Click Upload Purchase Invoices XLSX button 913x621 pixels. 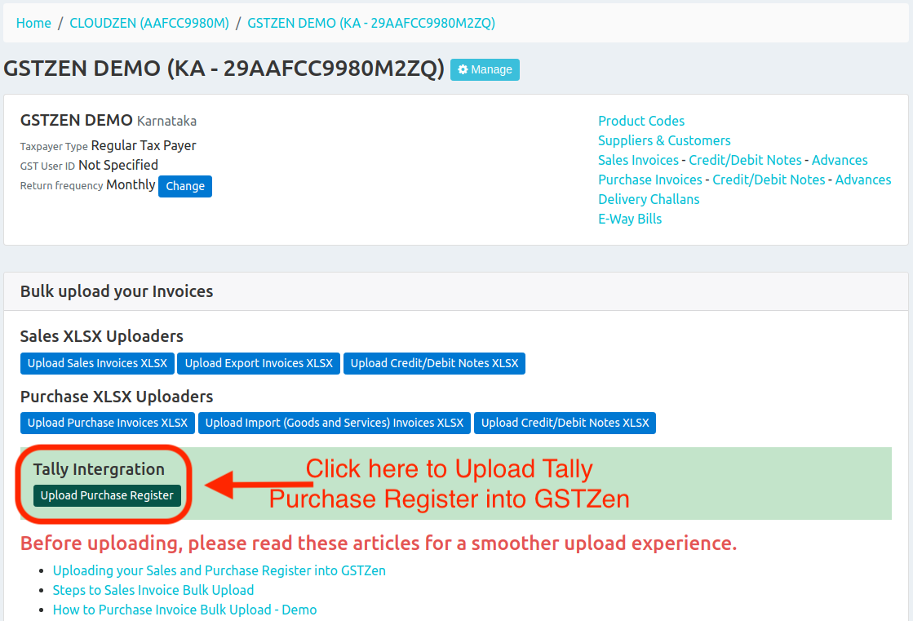tap(108, 423)
